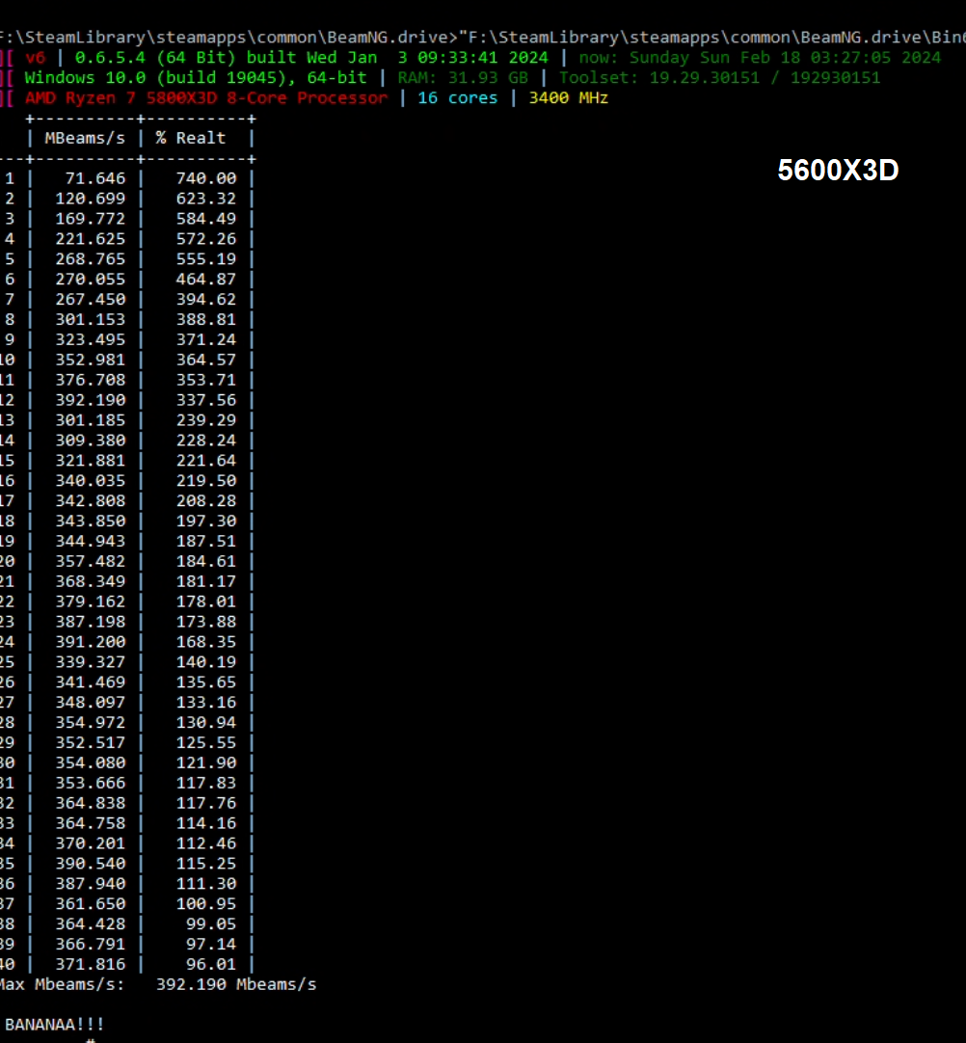Image resolution: width=966 pixels, height=1043 pixels.
Task: Click the value 354.080
Action: (90, 762)
